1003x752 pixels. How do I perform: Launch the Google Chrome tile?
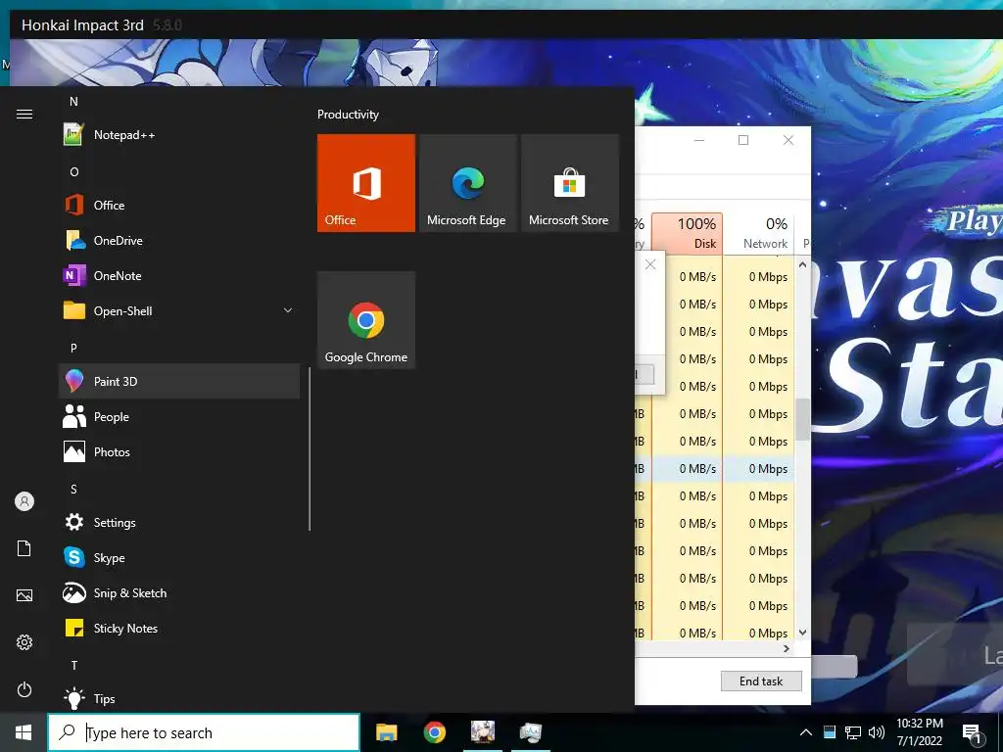tap(366, 320)
